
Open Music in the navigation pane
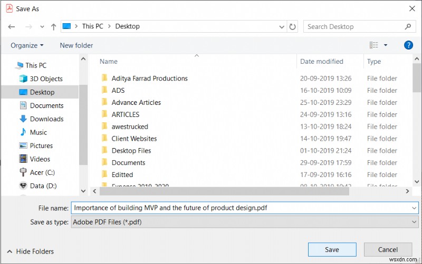(33, 132)
